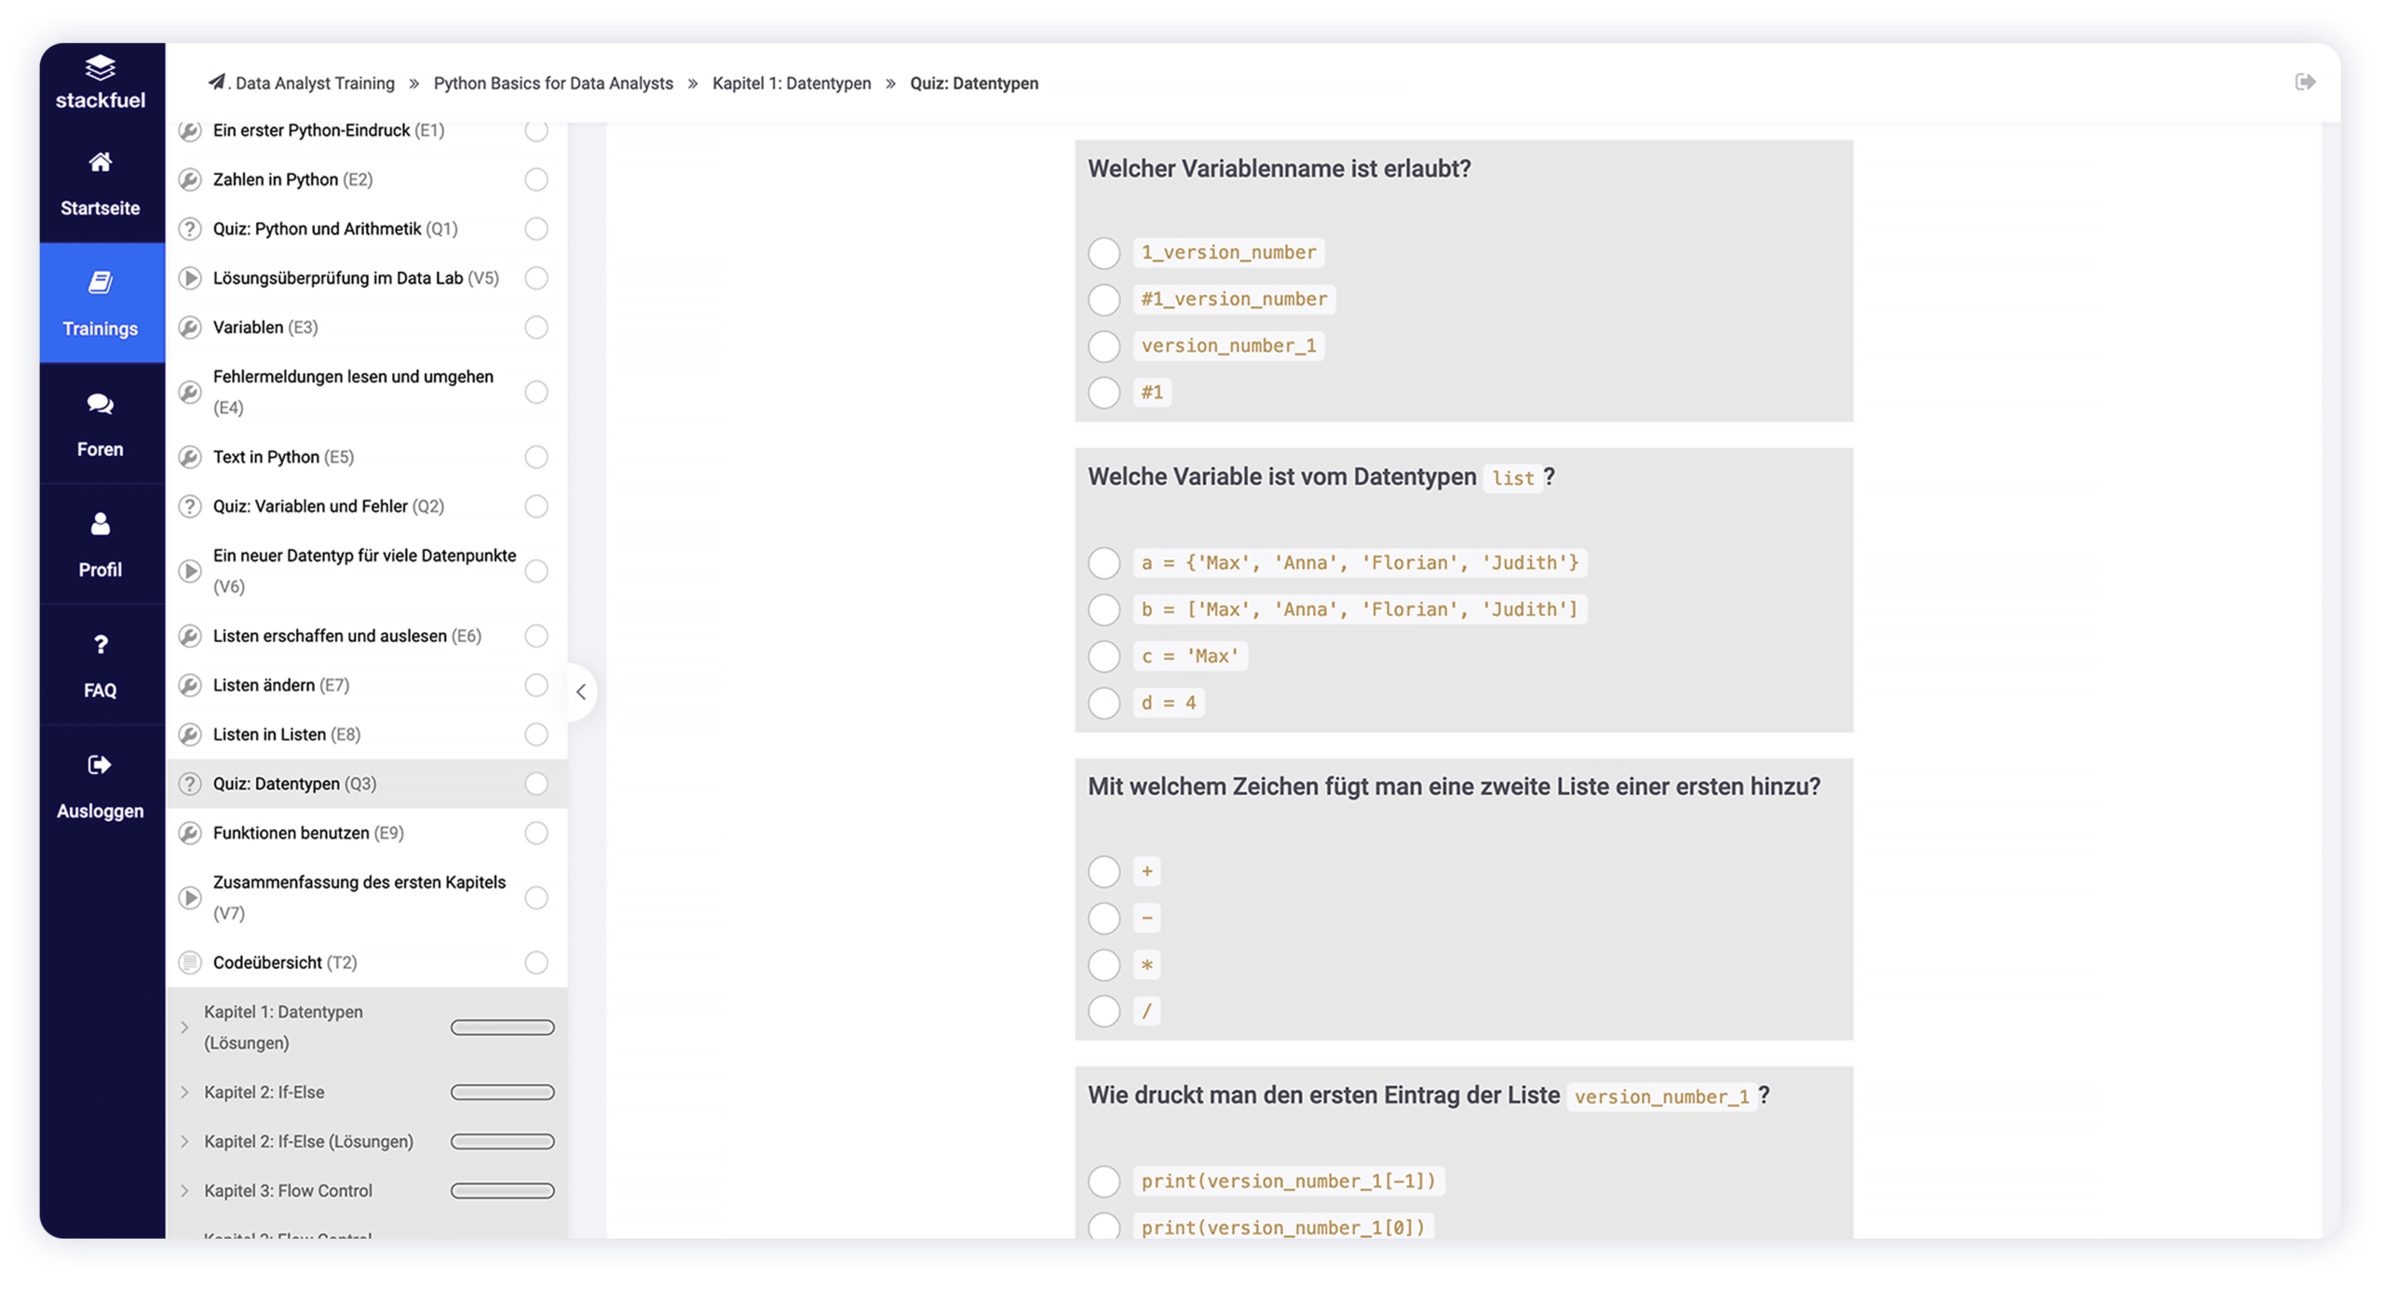Click logout icon in top-right header

click(x=2304, y=83)
